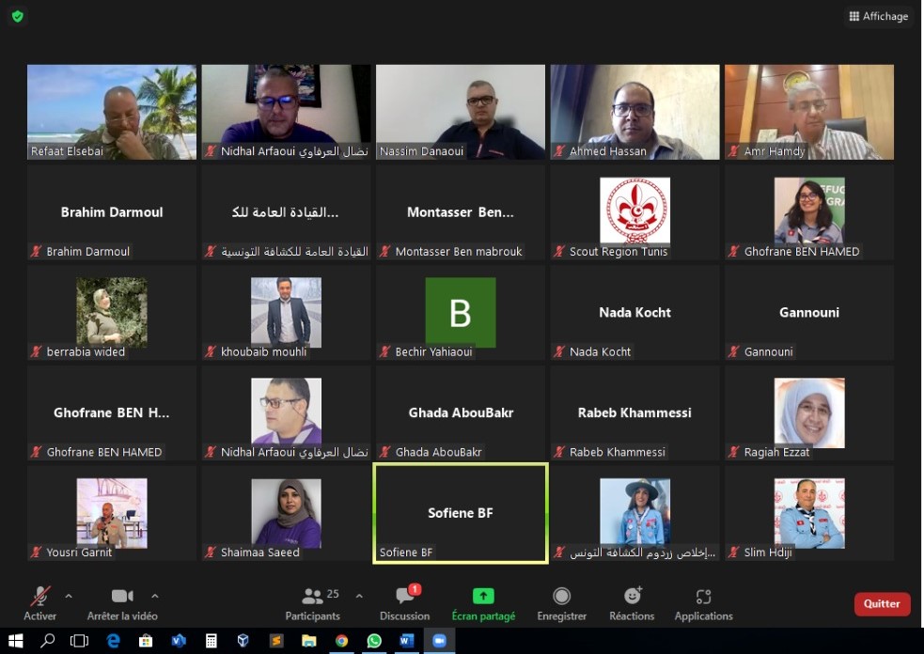Leave the meeting with the Quitter button

pyautogui.click(x=882, y=603)
